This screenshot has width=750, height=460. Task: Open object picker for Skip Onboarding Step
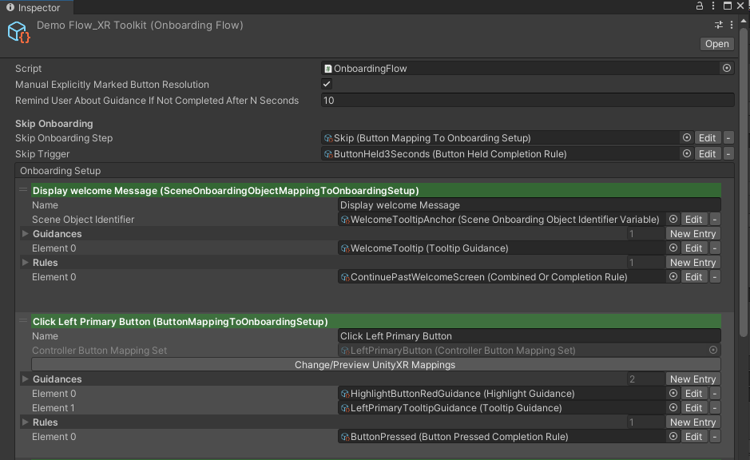pyautogui.click(x=687, y=137)
